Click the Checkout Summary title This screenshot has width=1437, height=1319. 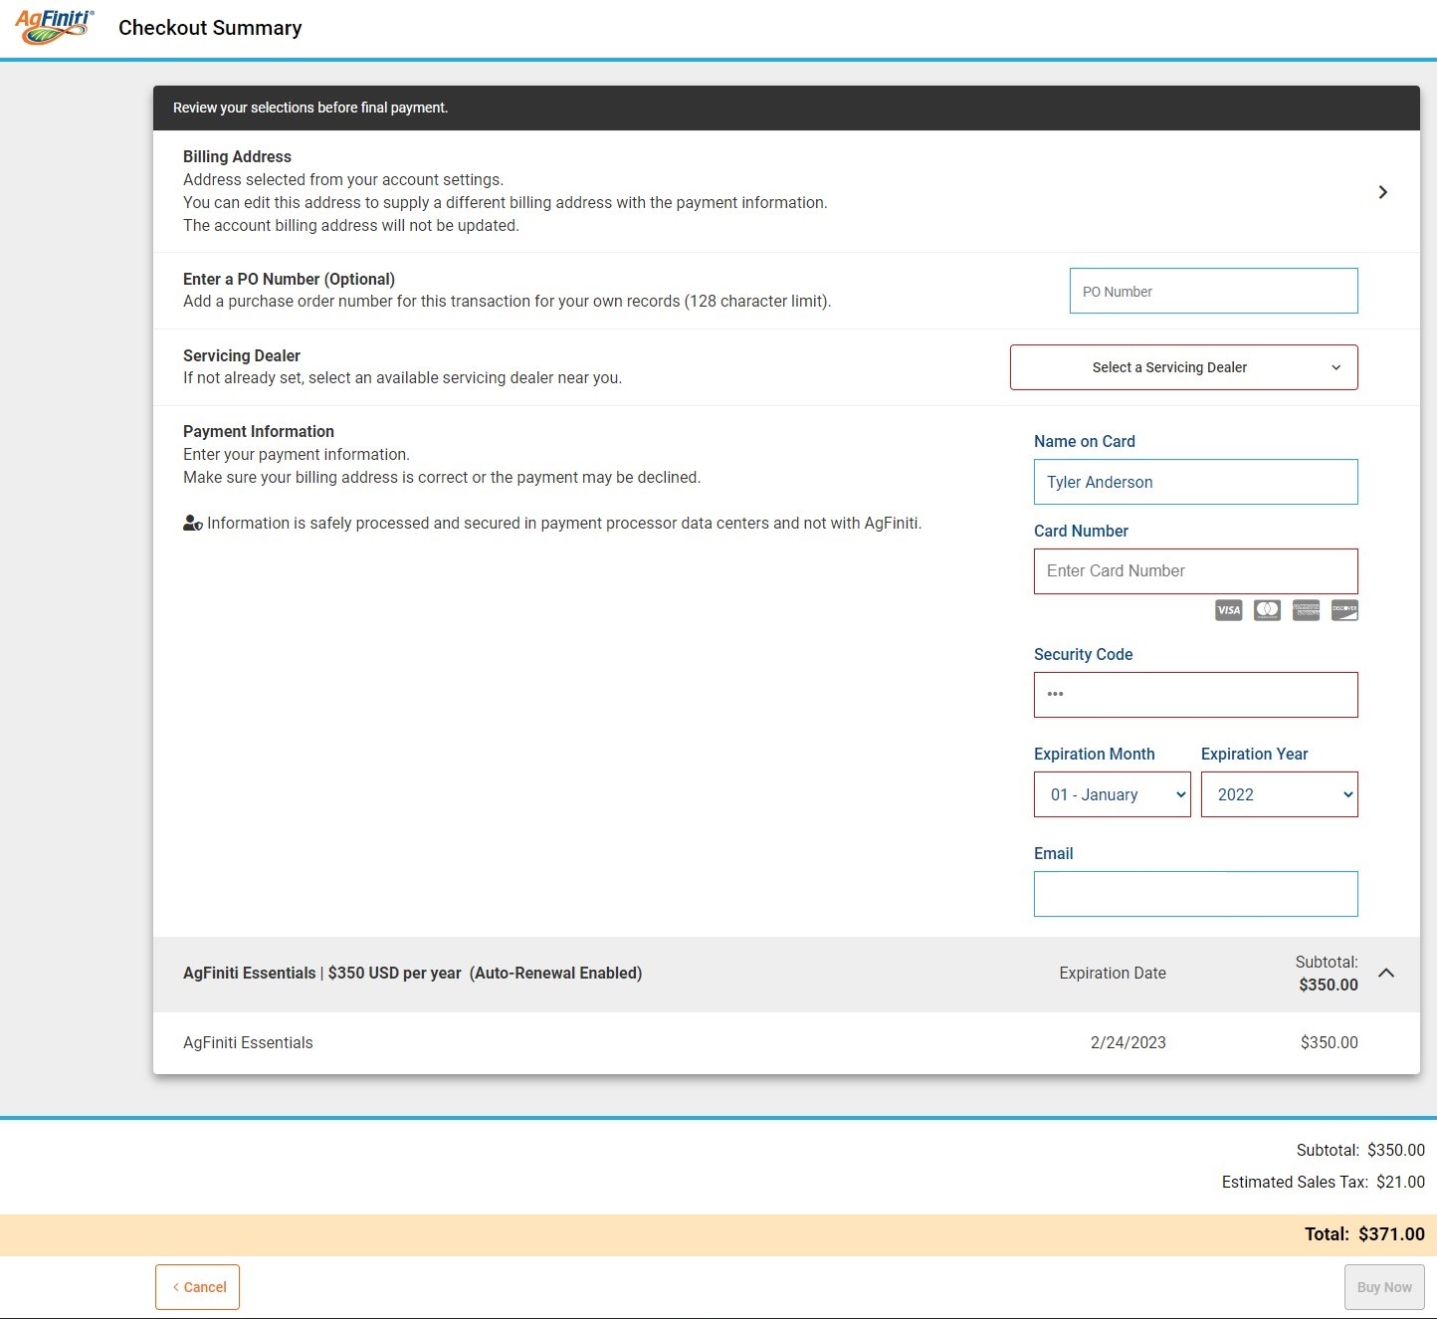tap(210, 28)
